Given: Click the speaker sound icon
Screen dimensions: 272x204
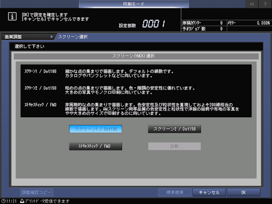Looking at the screenshot, I should [x=252, y=4].
